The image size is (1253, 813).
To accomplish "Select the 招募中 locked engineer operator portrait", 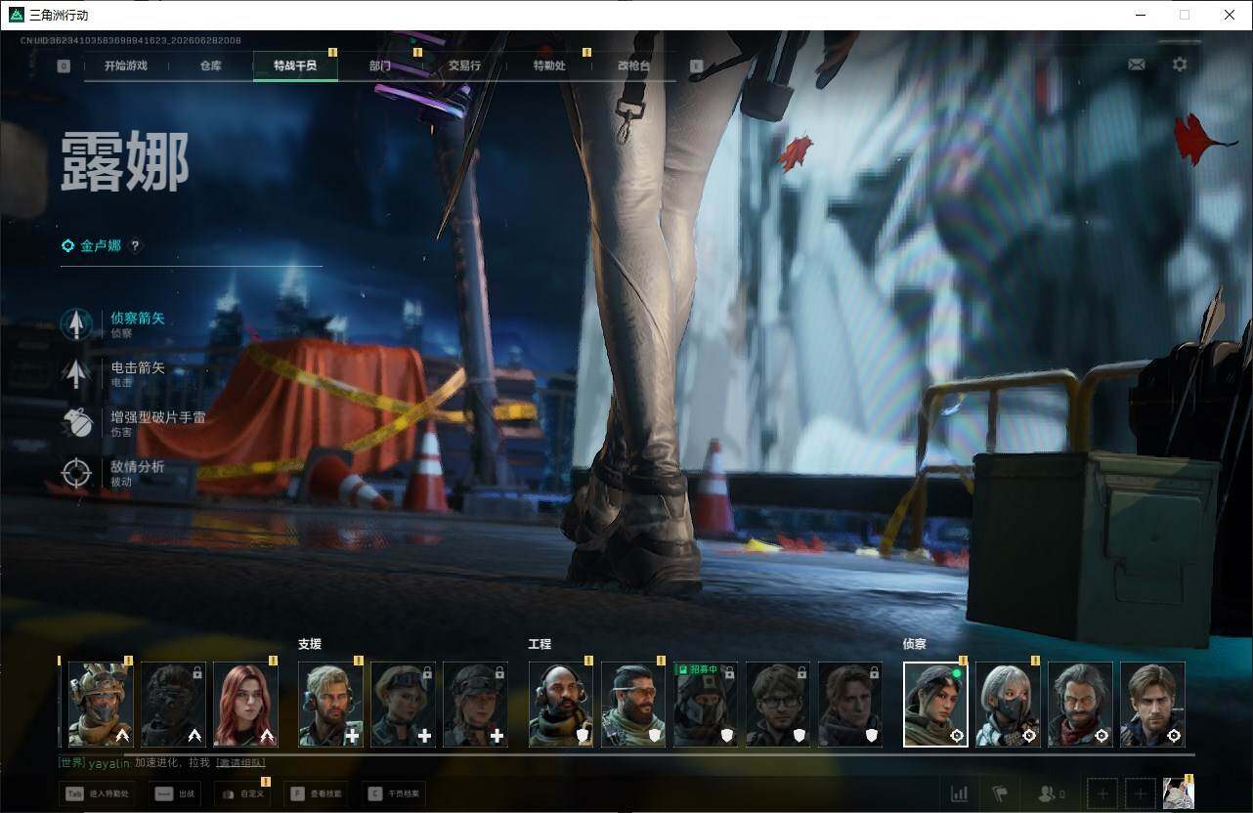I will pos(706,705).
